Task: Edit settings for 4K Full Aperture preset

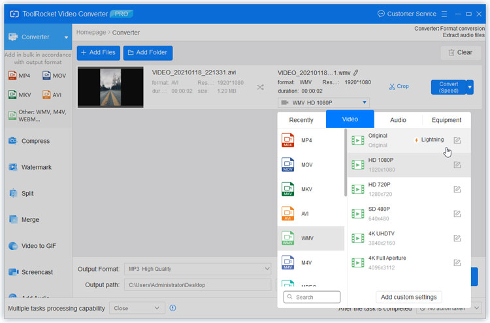Action: 457,262
